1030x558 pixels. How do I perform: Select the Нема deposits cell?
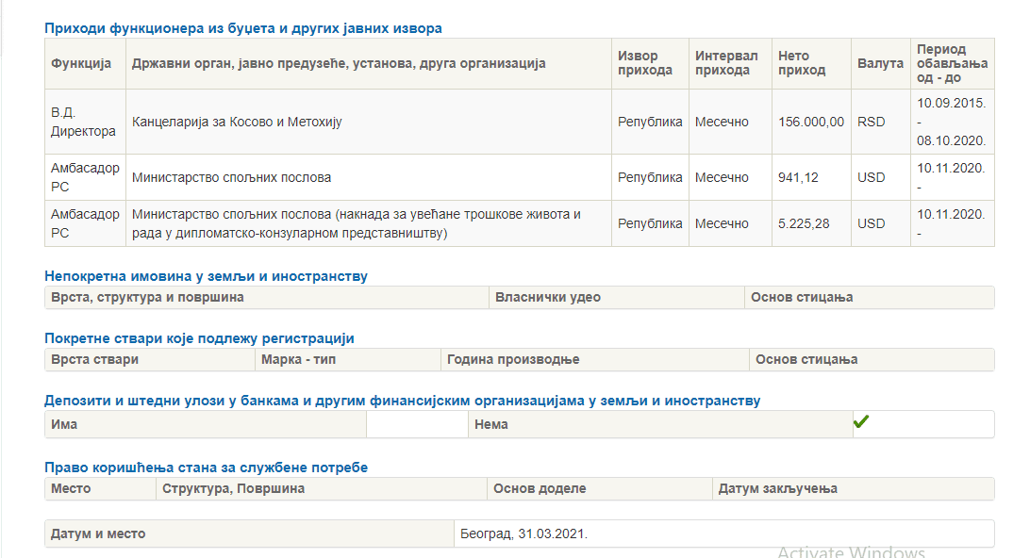tap(660, 425)
